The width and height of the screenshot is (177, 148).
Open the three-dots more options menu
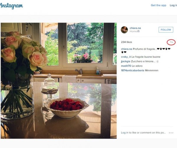[x=171, y=133]
